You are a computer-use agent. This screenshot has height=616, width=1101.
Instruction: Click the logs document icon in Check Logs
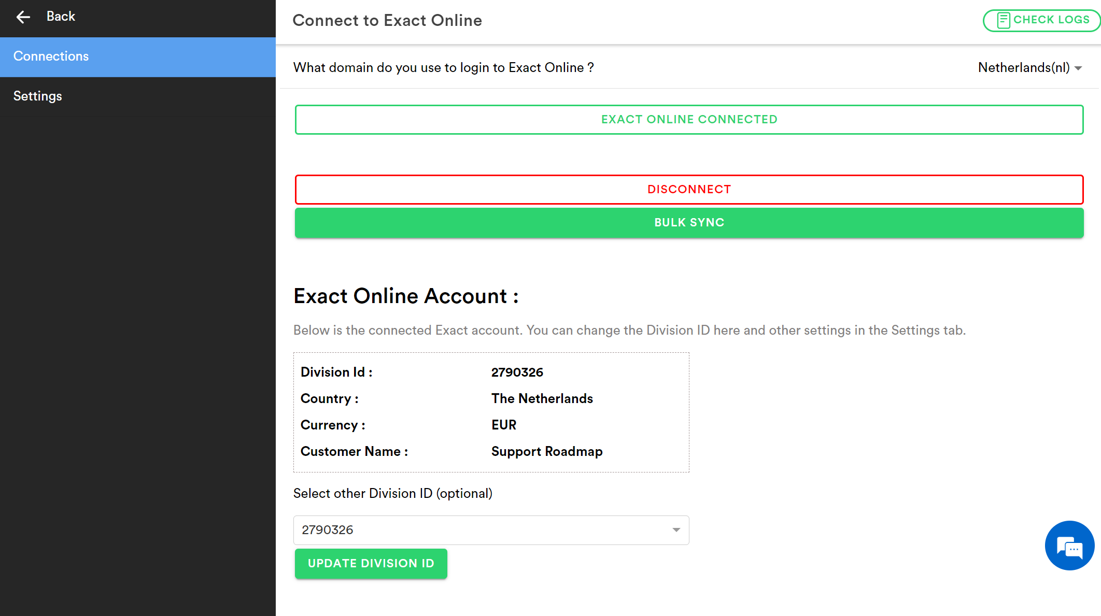[1004, 20]
